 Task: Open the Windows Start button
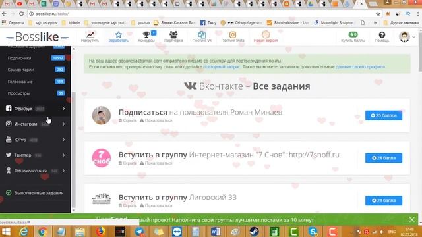tap(6, 232)
